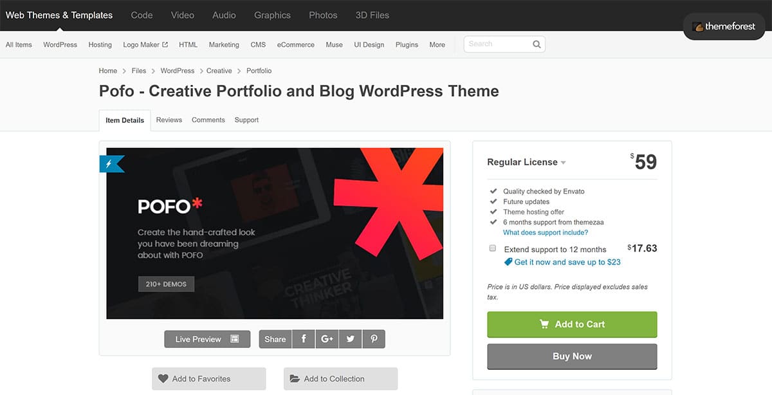772x395 pixels.
Task: Open the CMS sub navigation item
Action: pyautogui.click(x=258, y=44)
